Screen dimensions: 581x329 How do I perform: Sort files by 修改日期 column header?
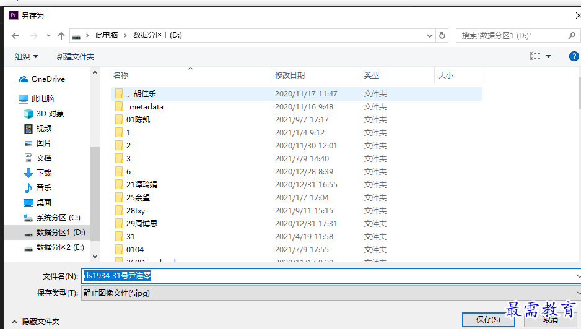pyautogui.click(x=290, y=75)
